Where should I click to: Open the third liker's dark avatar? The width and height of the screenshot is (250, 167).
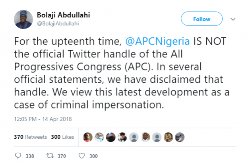pos(111,137)
